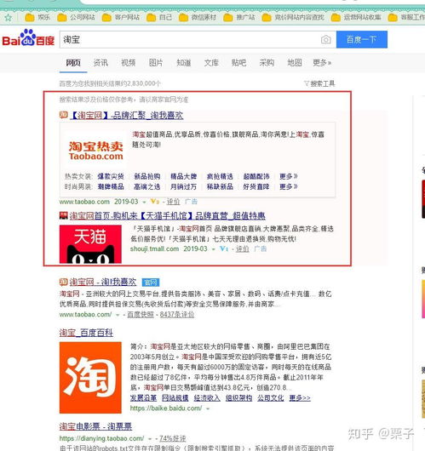Open the 新品抢购 link
Image resolution: width=425 pixels, height=451 pixels.
coord(147,176)
